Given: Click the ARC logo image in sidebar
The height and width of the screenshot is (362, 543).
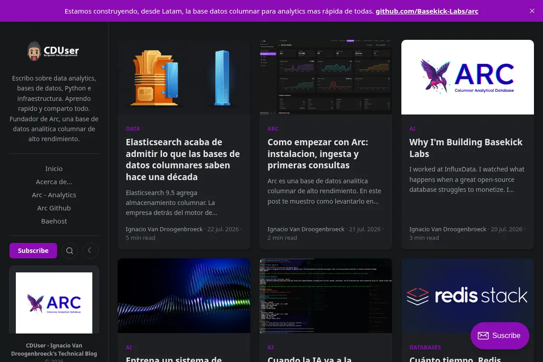Looking at the screenshot, I should pos(54,303).
